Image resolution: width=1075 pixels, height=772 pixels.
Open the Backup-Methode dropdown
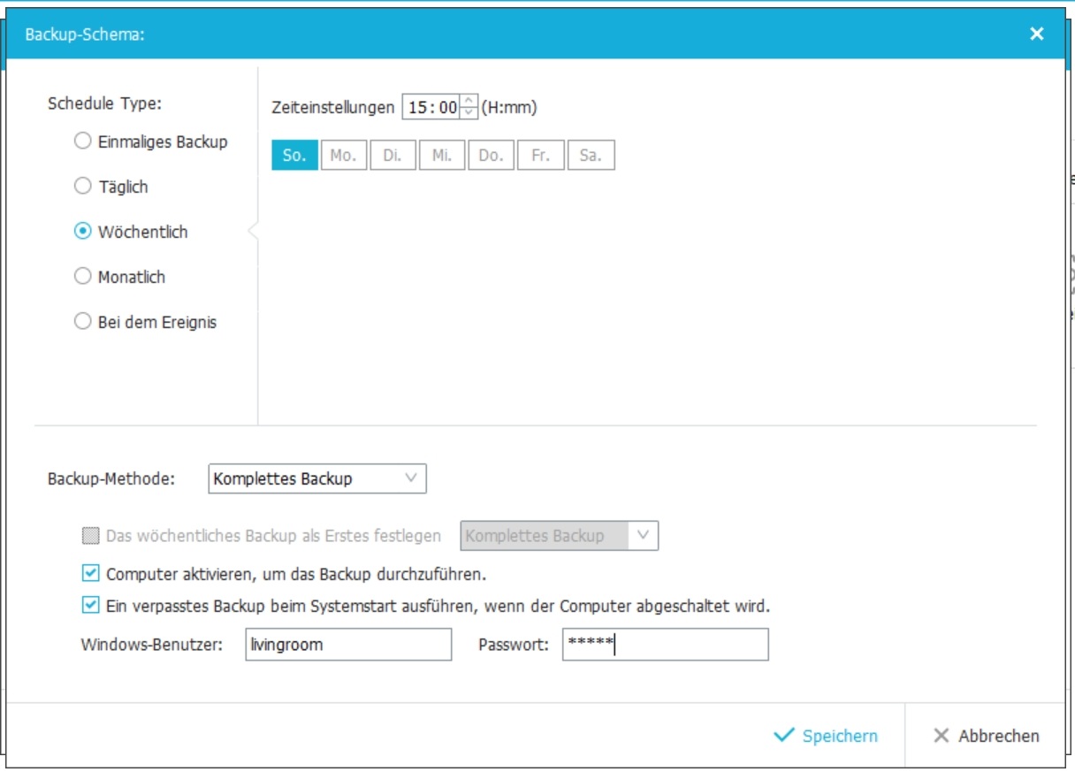(x=317, y=478)
